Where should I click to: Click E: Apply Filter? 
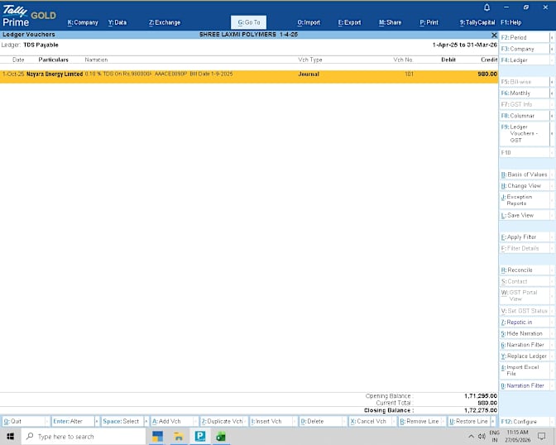point(525,237)
